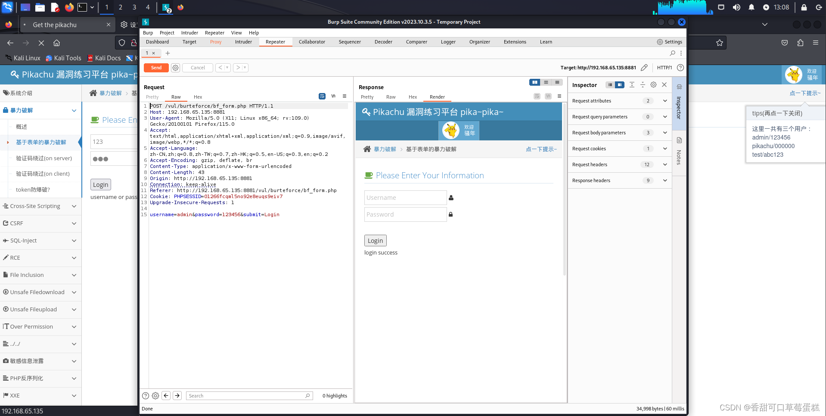Go to previous search match arrow
The height and width of the screenshot is (416, 826).
coord(166,396)
